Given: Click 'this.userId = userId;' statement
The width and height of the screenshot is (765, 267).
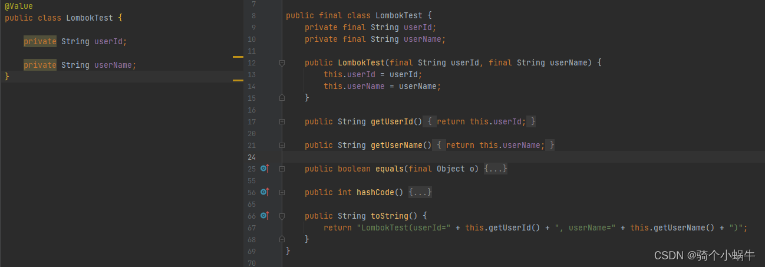Looking at the screenshot, I should pyautogui.click(x=373, y=74).
